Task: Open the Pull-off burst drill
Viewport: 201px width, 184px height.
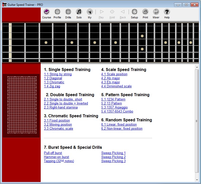Action: (x=53, y=153)
